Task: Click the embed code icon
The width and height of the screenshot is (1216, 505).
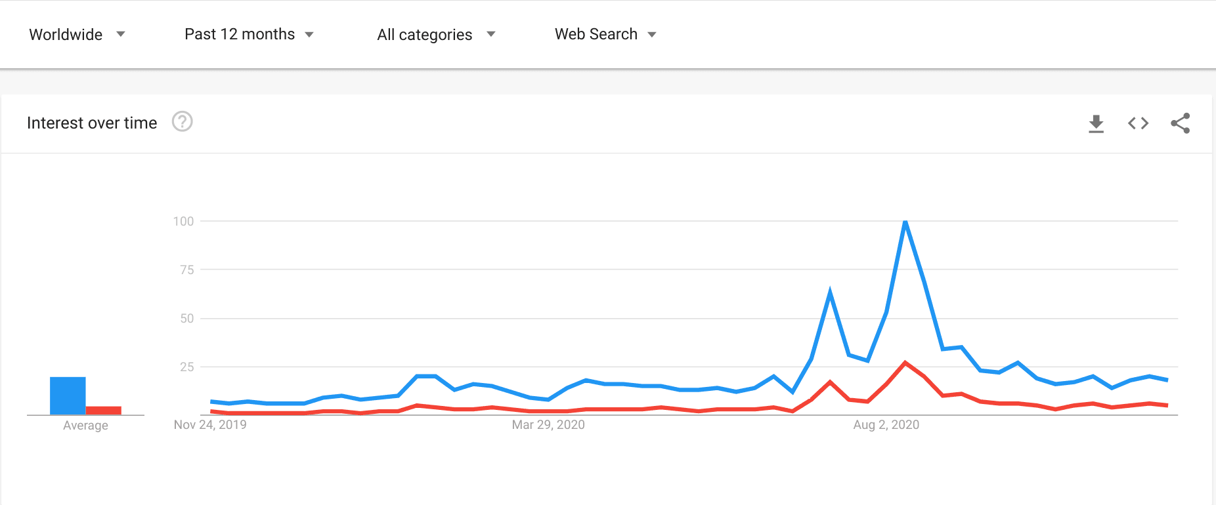Action: coord(1138,123)
